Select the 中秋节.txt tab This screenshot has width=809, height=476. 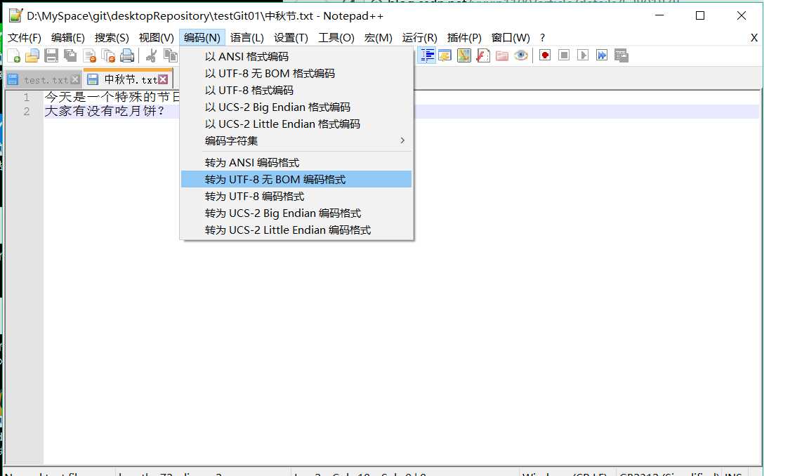127,79
